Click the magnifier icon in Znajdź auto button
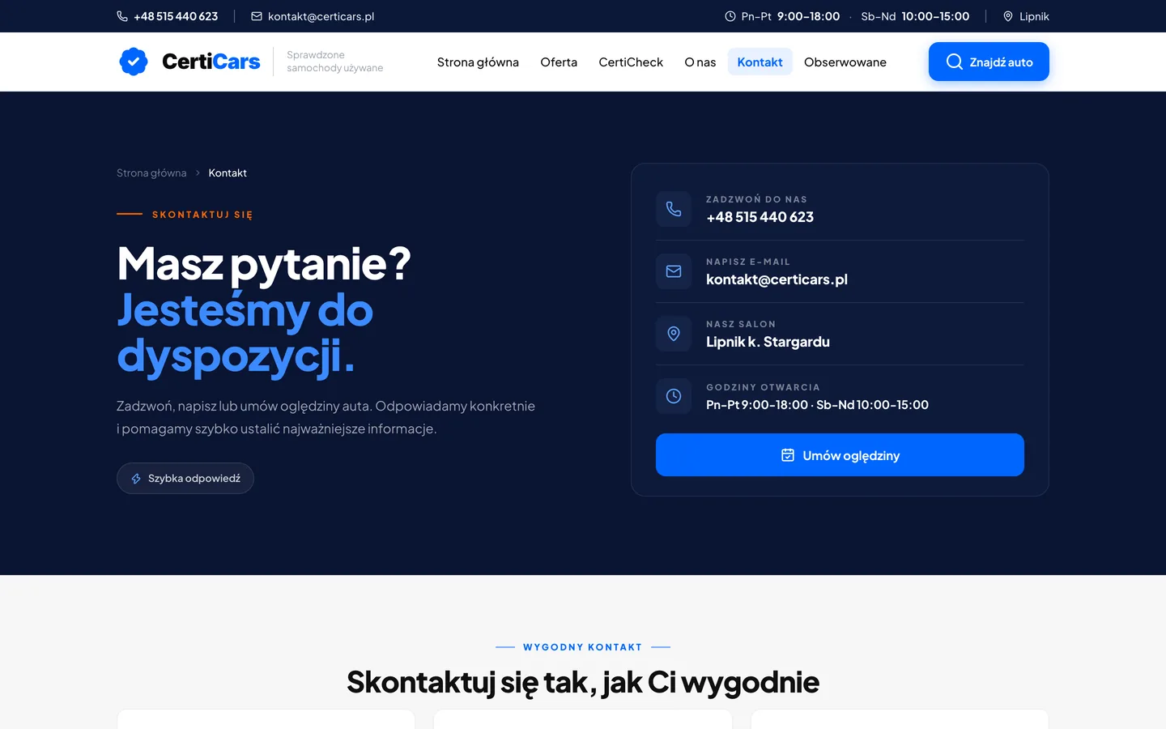This screenshot has height=729, width=1166. (955, 62)
